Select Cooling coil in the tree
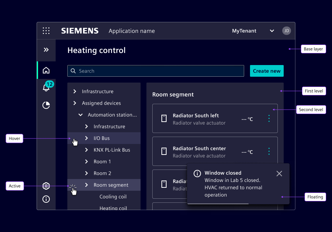Image resolution: width=332 pixels, height=232 pixels. (x=113, y=197)
